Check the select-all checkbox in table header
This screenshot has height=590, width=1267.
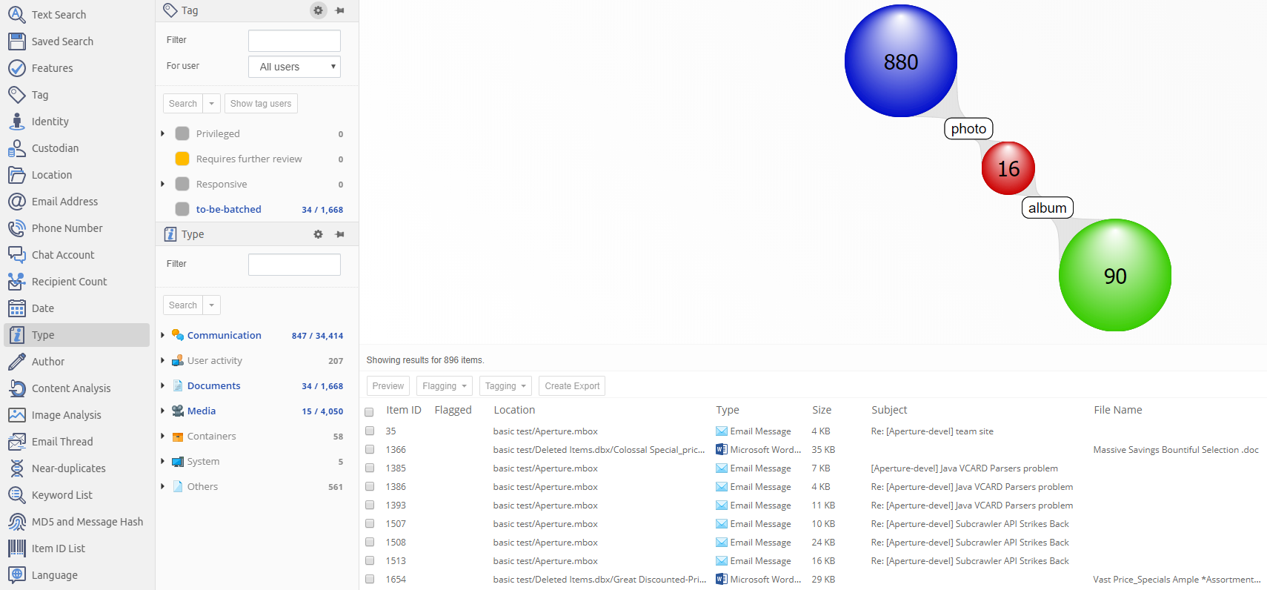point(369,411)
